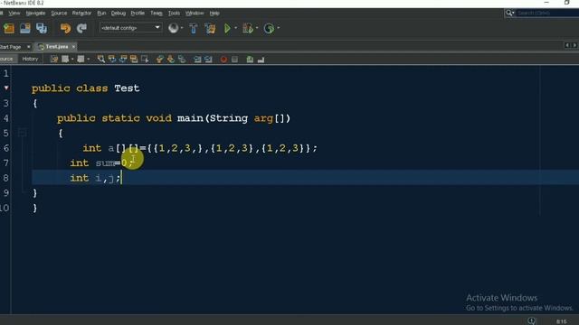The width and height of the screenshot is (579, 325).
Task: Click on 'sum' variable on line 7
Action: pyautogui.click(x=105, y=163)
